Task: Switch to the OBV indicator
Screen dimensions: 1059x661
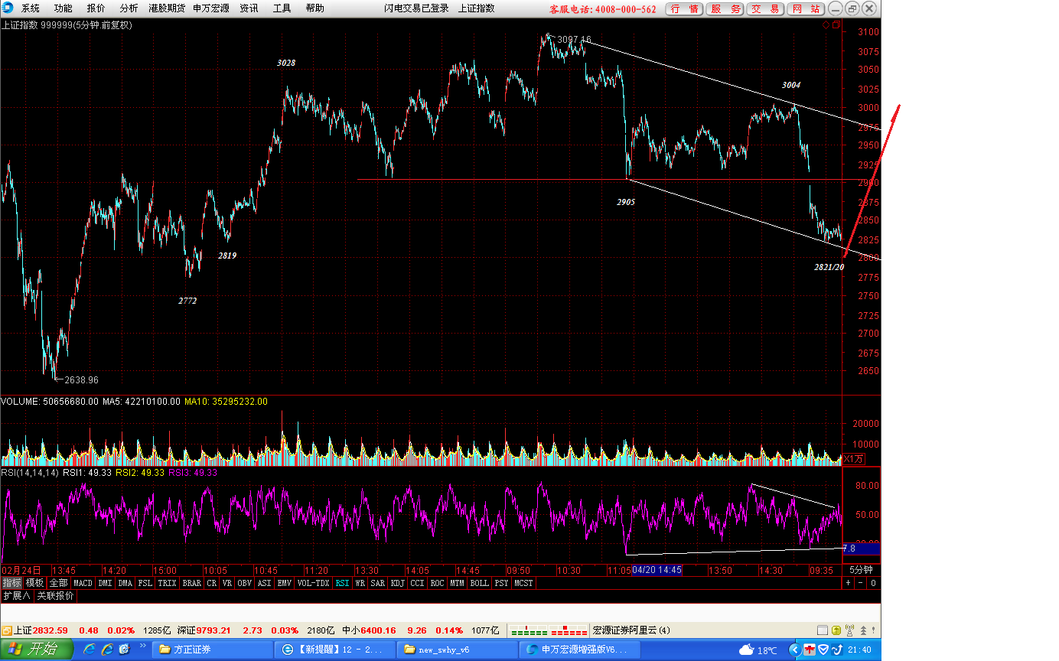Action: coord(244,583)
